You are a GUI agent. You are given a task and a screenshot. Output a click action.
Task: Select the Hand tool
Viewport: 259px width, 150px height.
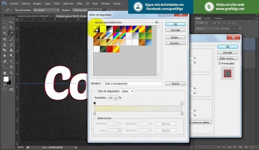pyautogui.click(x=5, y=72)
